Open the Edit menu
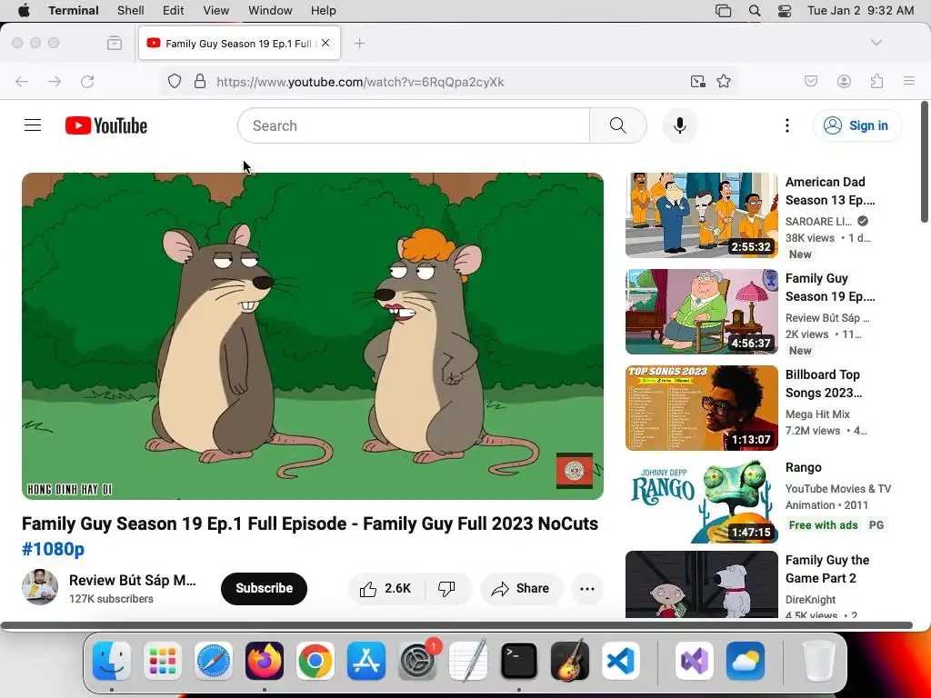This screenshot has width=931, height=698. pos(174,11)
